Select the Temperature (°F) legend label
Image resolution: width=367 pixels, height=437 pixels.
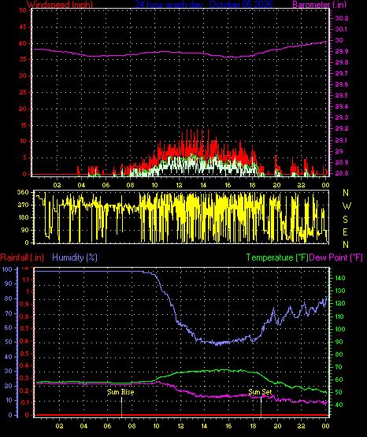(x=277, y=257)
